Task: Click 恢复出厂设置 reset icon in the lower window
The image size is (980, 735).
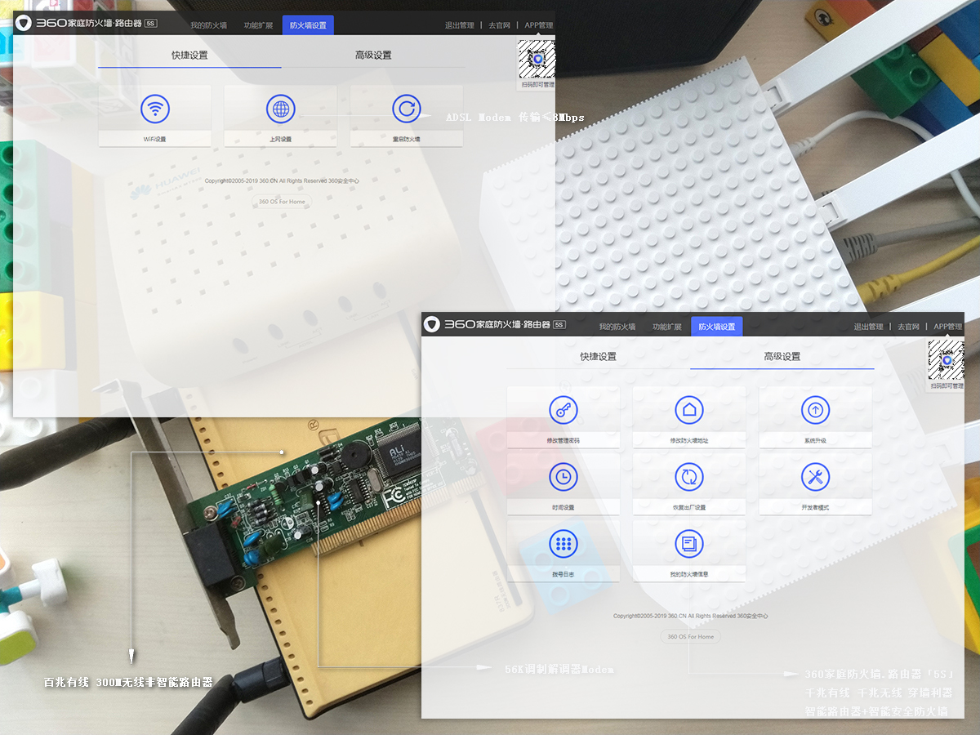Action: [x=689, y=476]
